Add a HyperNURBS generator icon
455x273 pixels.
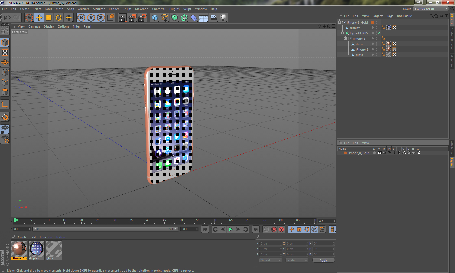[x=174, y=18]
